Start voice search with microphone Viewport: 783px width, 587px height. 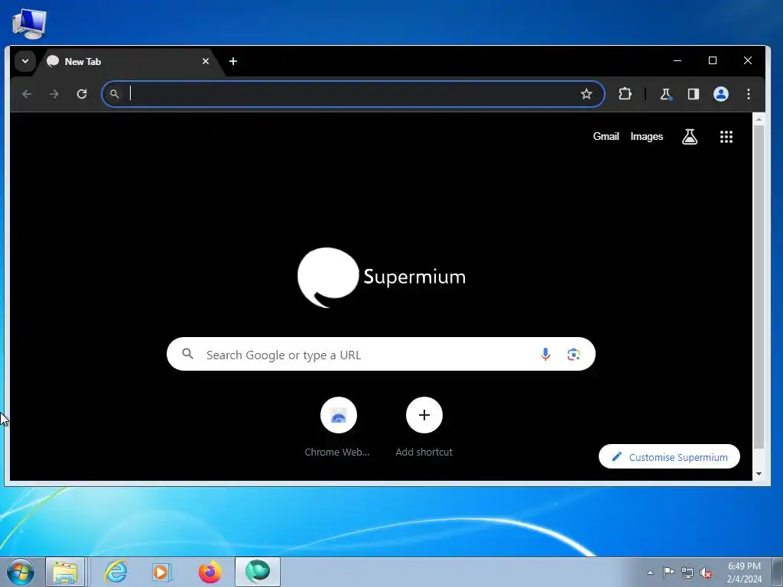[545, 355]
